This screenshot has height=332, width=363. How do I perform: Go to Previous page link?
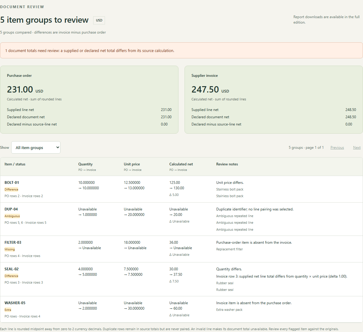point(337,148)
